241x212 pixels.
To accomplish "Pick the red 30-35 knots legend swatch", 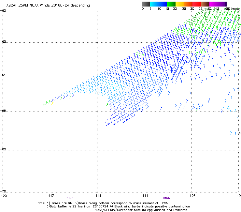I will (197, 4).
